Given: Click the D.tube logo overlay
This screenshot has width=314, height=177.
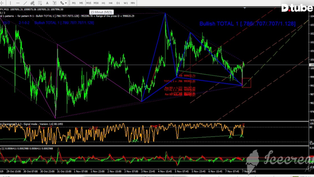Looking at the screenshot, I should pos(297,8).
